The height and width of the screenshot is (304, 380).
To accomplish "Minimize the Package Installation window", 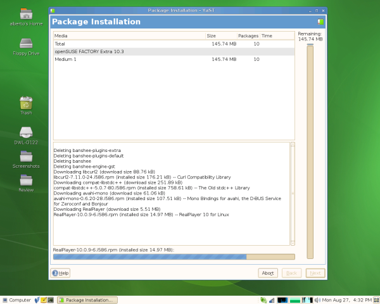I will pyautogui.click(x=310, y=11).
